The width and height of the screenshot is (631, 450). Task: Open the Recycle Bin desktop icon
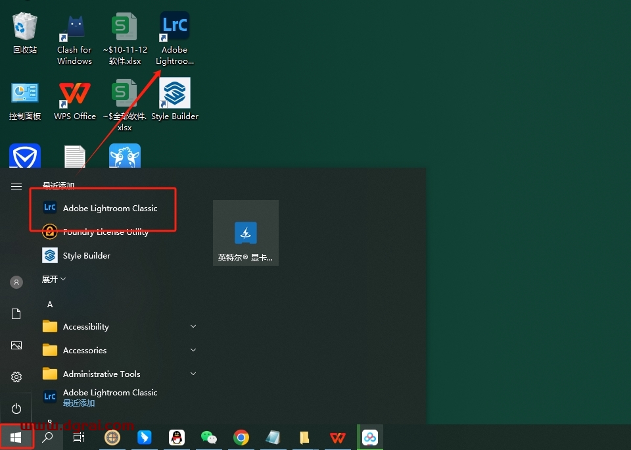coord(25,33)
